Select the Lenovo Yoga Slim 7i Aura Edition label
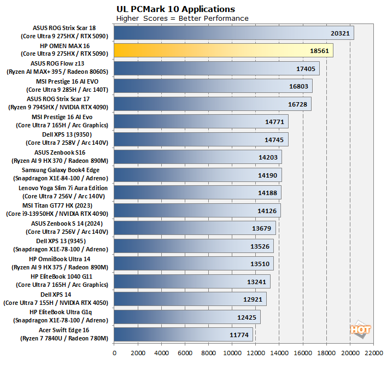This screenshot has width=387, height=365. 63,192
